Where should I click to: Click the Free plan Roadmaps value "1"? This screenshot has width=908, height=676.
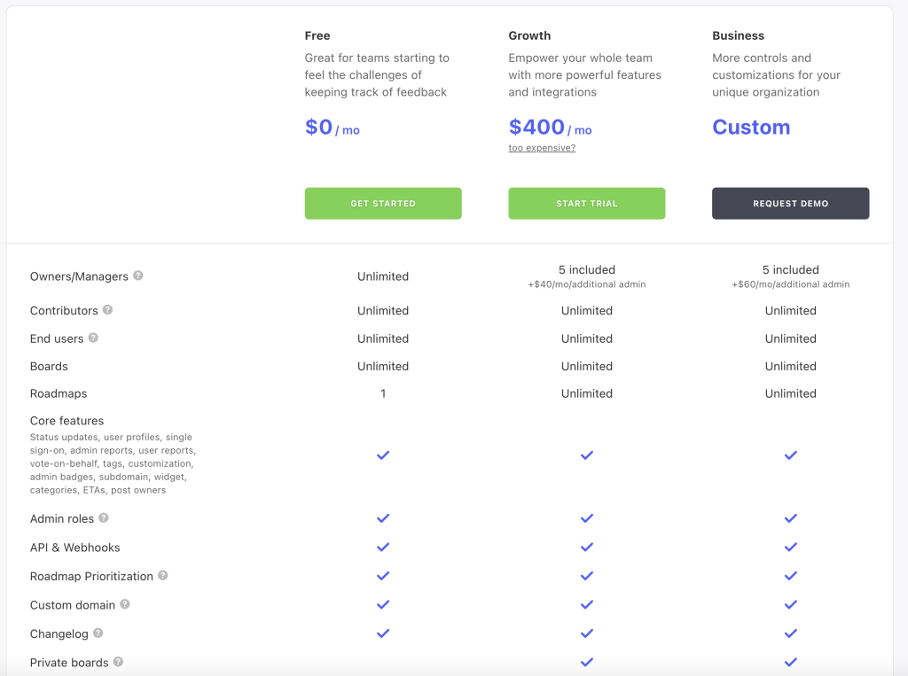[x=383, y=393]
